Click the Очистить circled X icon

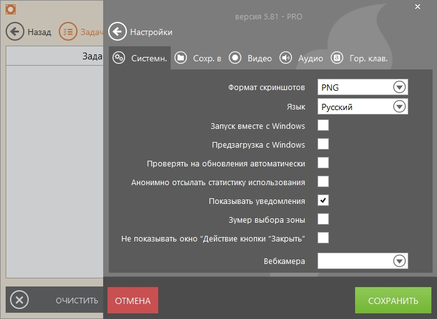19,300
